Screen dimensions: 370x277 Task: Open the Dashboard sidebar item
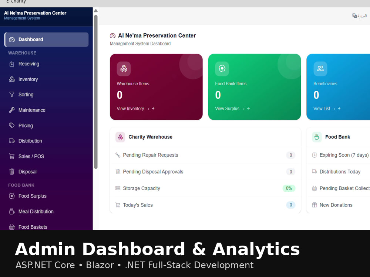pos(47,40)
